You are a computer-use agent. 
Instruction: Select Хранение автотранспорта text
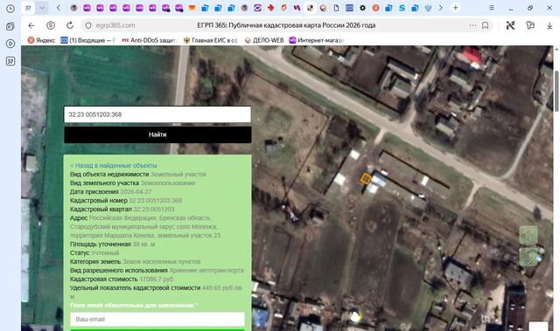coord(206,271)
